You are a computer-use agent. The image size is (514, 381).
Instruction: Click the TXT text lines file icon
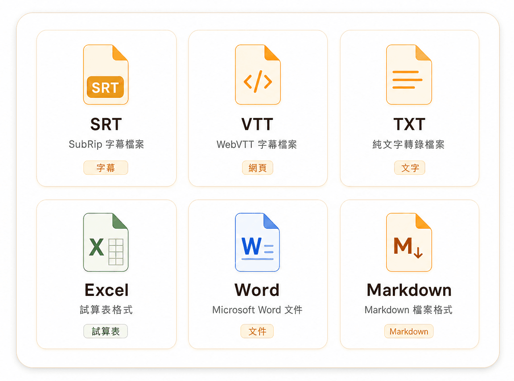pyautogui.click(x=409, y=75)
